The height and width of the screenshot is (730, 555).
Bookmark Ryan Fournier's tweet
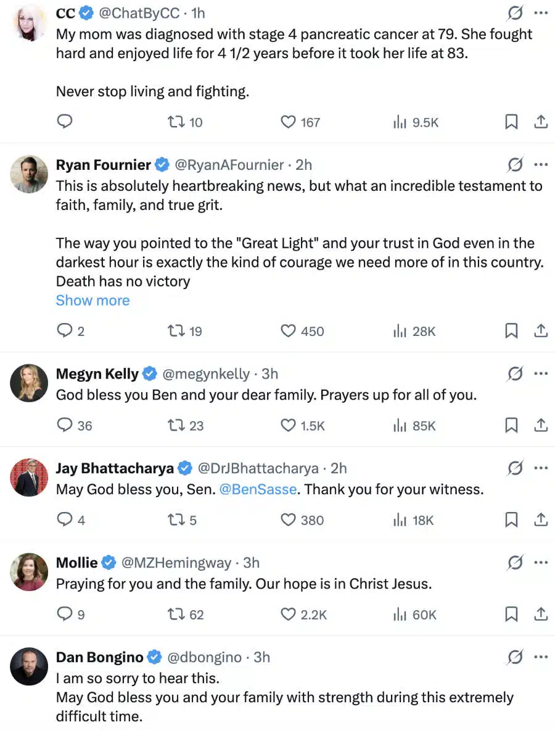(x=511, y=331)
